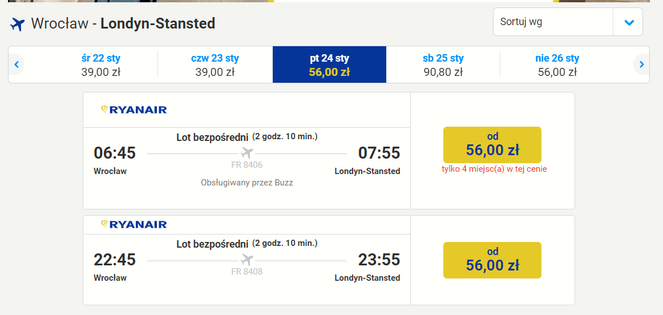Choose the 56,00 zł price for 06:45 flight
Viewport: 663px width, 315px height.
(x=492, y=144)
